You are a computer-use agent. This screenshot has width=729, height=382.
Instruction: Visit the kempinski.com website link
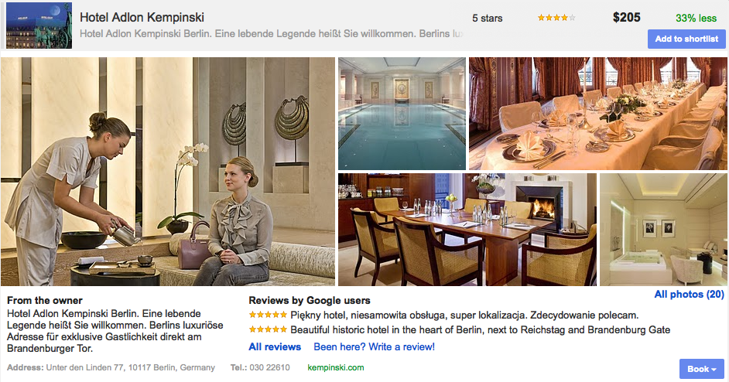click(336, 367)
